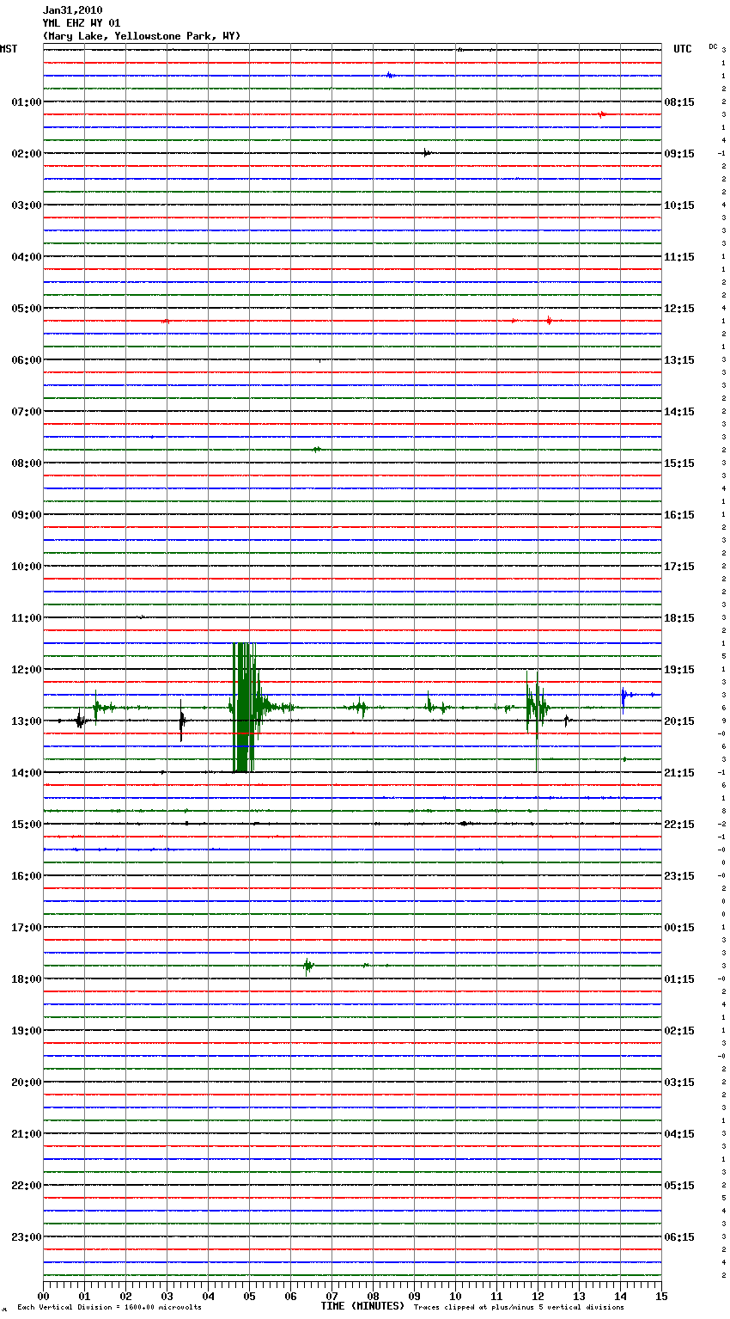Viewport: 730px width, 1319px height.
Task: Click the 10 minute axis tick label
Action: 455,1296
